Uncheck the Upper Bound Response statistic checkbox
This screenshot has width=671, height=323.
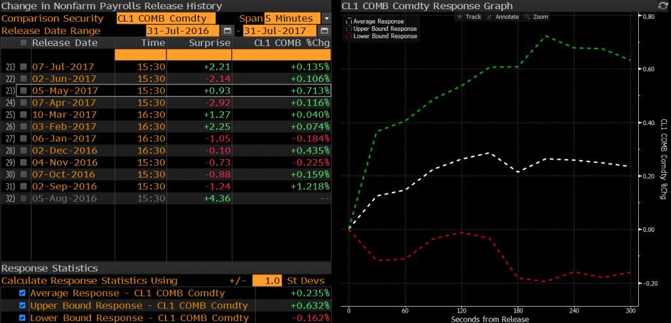pyautogui.click(x=23, y=305)
